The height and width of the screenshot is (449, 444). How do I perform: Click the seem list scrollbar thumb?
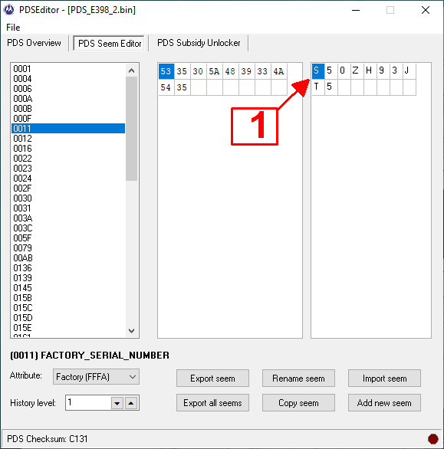[132, 129]
